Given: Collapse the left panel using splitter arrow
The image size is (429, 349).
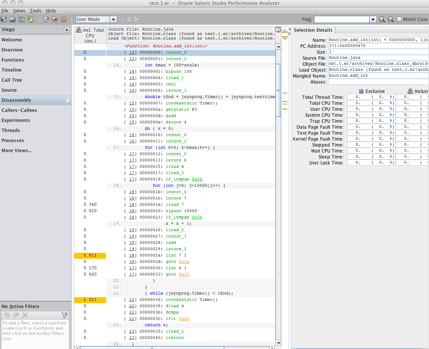Looking at the screenshot, I should tap(289, 29).
